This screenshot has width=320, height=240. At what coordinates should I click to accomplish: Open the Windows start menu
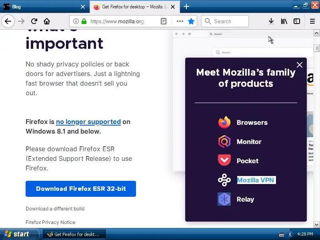pyautogui.click(x=19, y=234)
